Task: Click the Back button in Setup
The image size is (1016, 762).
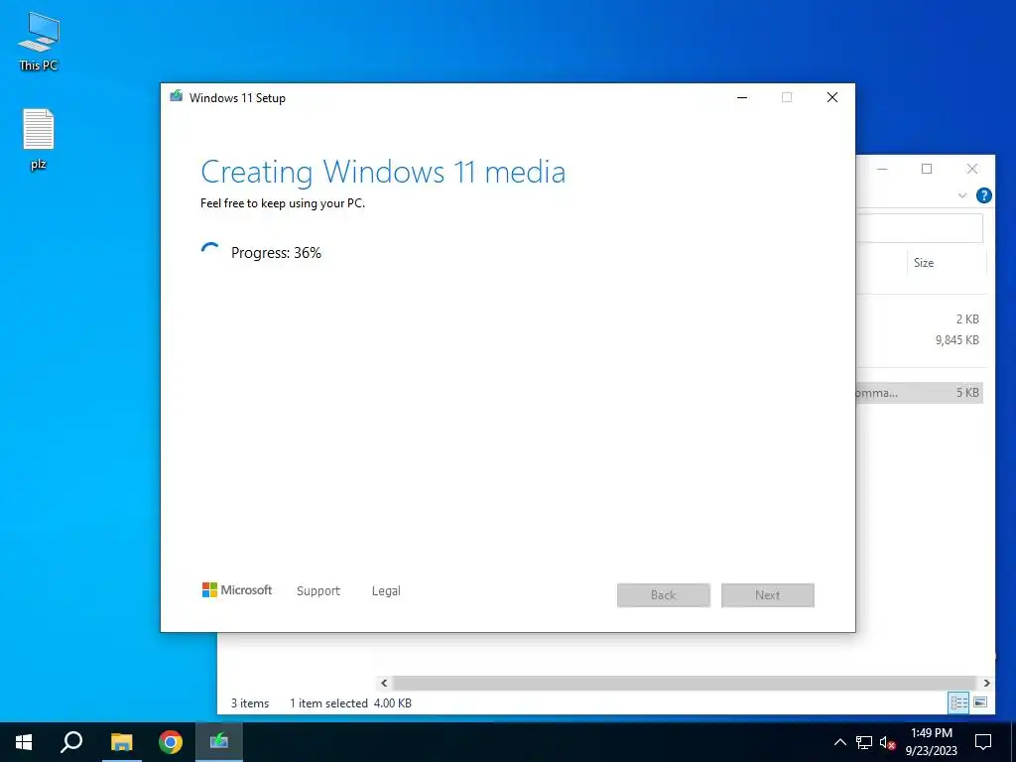Action: (x=664, y=595)
